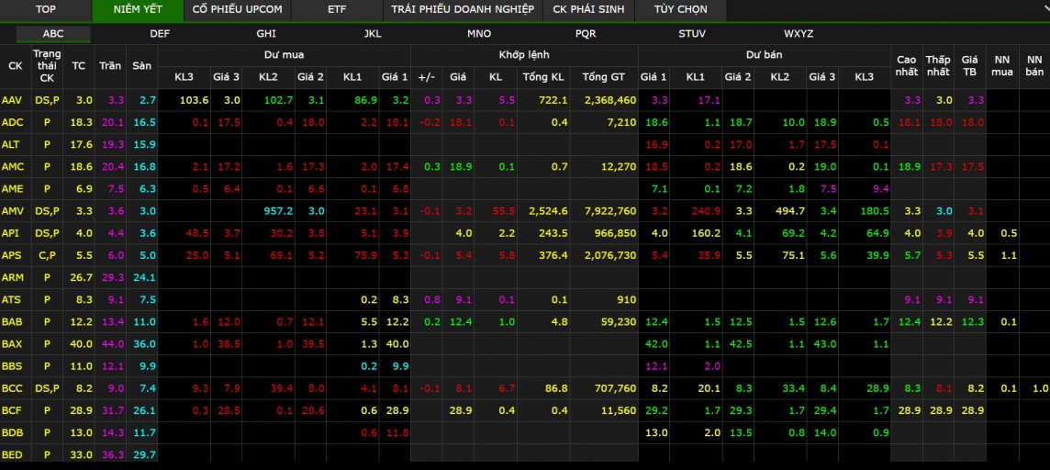Image resolution: width=1050 pixels, height=470 pixels.
Task: Select the MNO letter filter
Action: point(479,34)
